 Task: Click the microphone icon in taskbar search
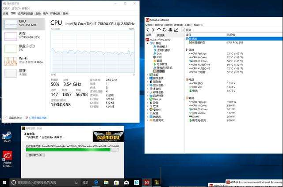[x=76, y=183]
